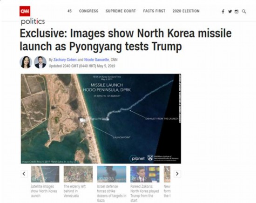Viewport: 256px width, 203px height.
Task: Open CNN Instagram page icon
Action: click(236, 12)
